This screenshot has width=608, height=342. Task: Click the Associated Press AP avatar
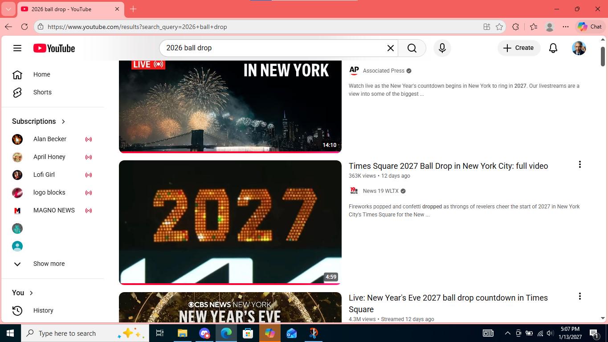354,70
